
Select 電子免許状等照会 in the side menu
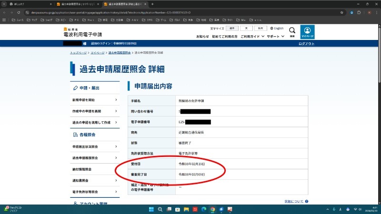point(95,192)
